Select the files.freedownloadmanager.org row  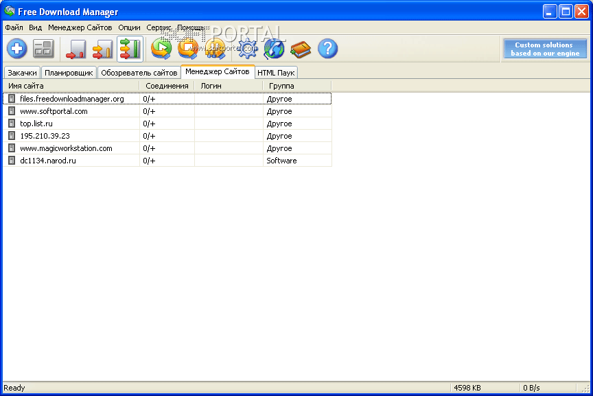pos(167,99)
